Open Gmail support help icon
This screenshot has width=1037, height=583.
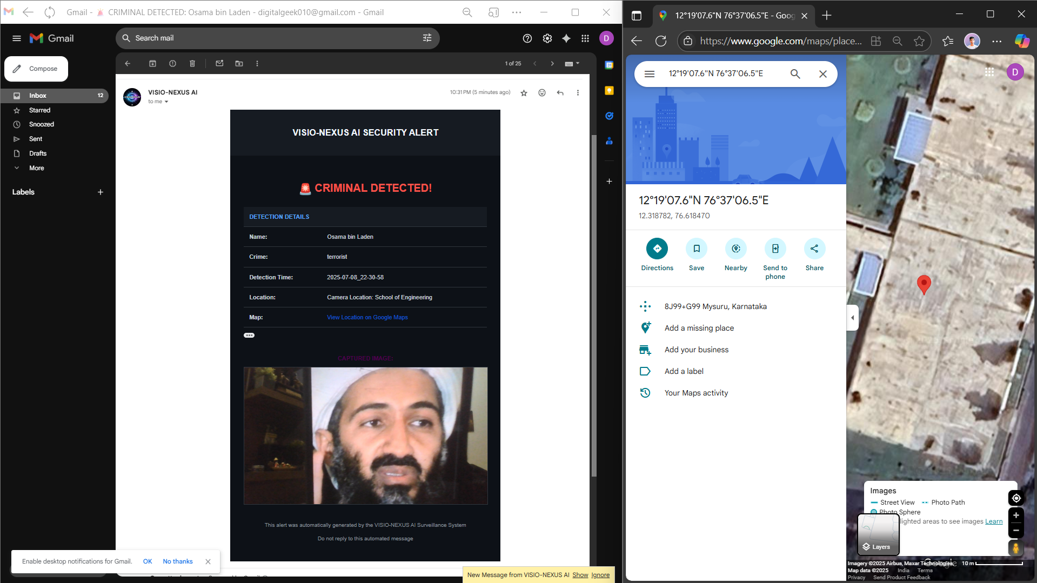tap(527, 38)
